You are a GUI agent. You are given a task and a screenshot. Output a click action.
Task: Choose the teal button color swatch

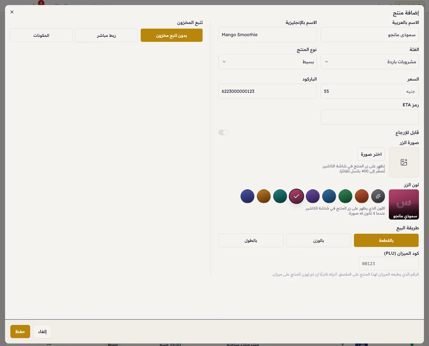click(x=280, y=196)
